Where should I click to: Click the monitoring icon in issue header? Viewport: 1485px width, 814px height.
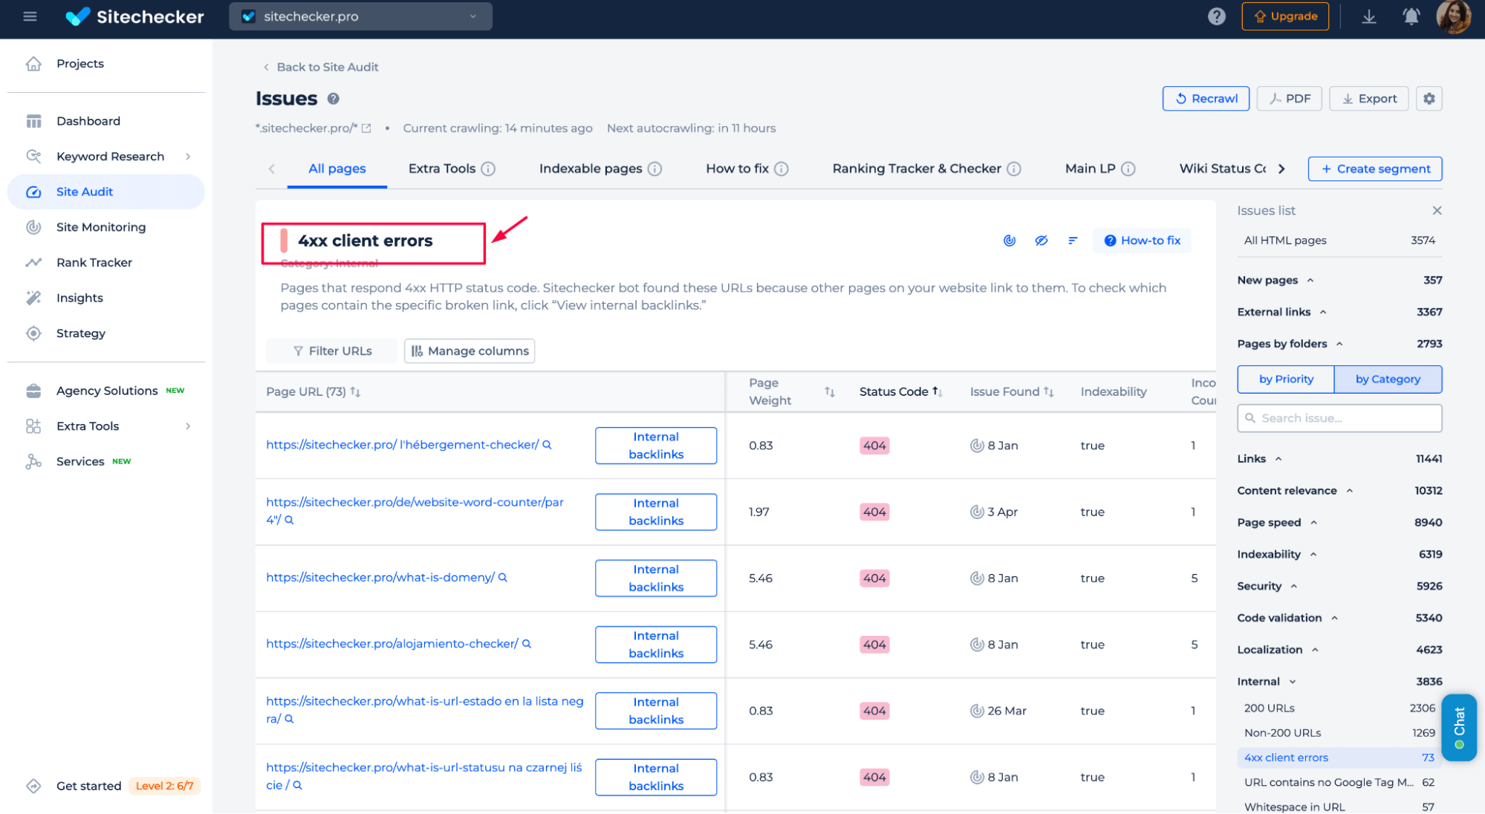tap(1010, 241)
